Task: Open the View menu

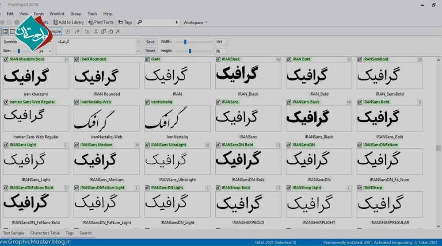Action: pyautogui.click(x=24, y=14)
